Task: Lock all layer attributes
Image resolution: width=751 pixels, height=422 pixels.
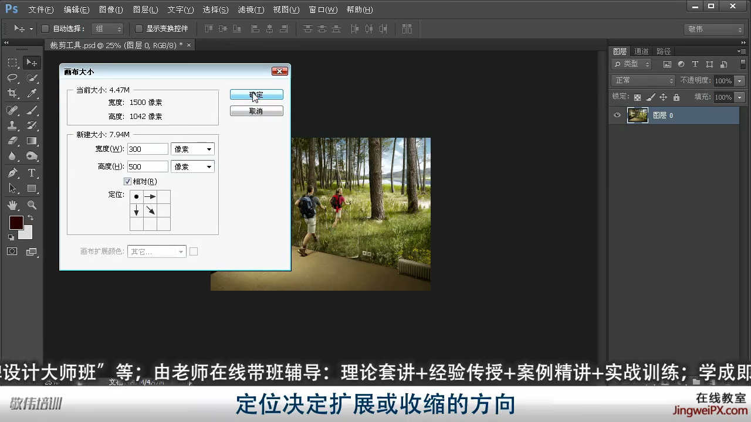Action: (676, 97)
